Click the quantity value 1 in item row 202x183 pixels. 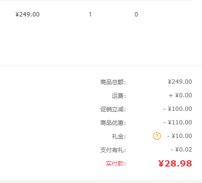(x=90, y=15)
